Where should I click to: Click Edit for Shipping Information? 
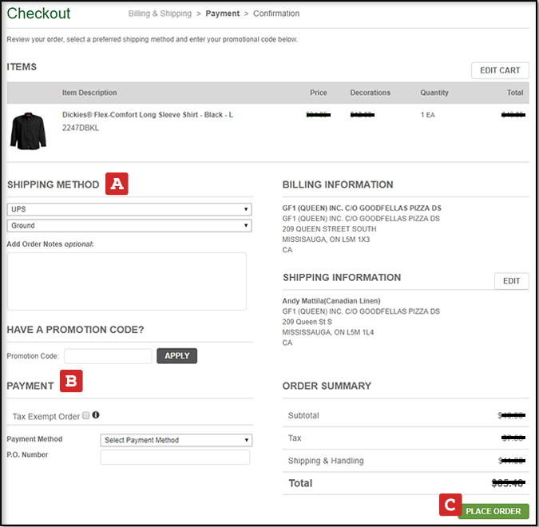click(511, 281)
